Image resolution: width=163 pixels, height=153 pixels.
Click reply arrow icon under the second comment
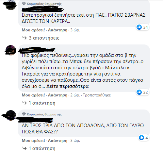[24, 103]
